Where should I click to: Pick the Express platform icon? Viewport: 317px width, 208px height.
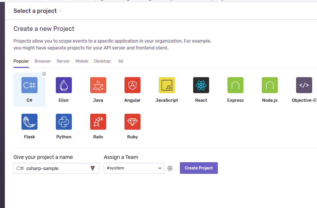[x=235, y=85]
